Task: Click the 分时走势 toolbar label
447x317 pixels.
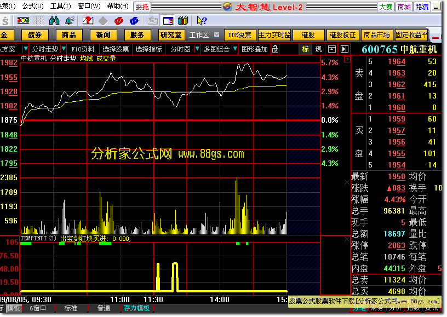Action: [45, 49]
